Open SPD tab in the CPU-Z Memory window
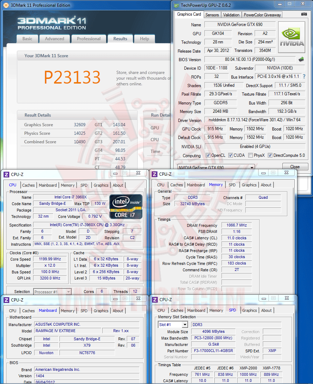Image resolution: width=313 pixels, height=384 pixels. (232, 185)
